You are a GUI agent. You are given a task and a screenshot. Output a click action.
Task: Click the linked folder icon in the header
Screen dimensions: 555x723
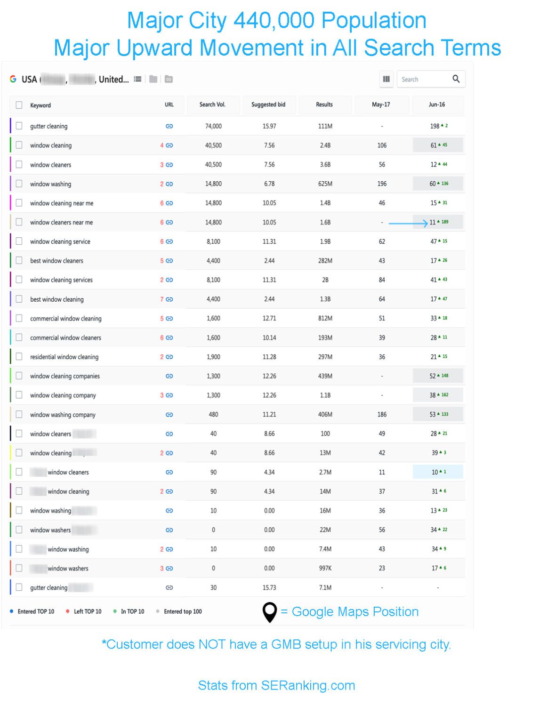click(x=169, y=79)
